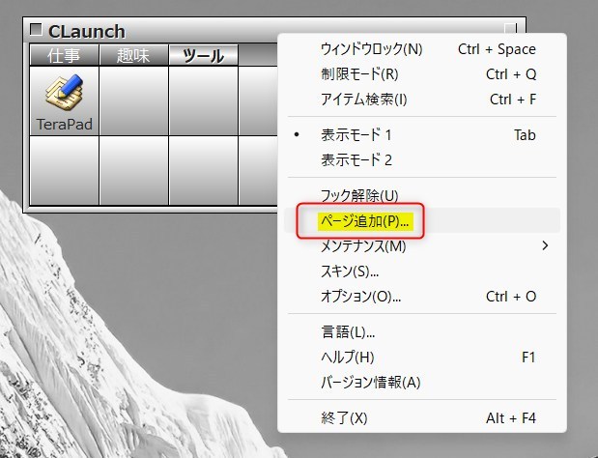The image size is (598, 458).
Task: Switch to 表示モード 2
Action: click(x=422, y=159)
